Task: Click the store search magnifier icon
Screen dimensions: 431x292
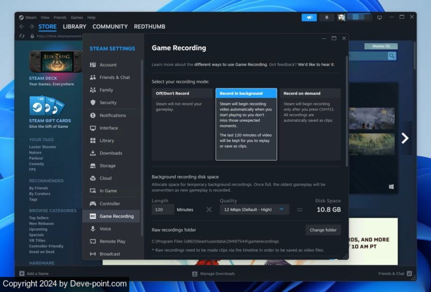Action: pyautogui.click(x=392, y=55)
